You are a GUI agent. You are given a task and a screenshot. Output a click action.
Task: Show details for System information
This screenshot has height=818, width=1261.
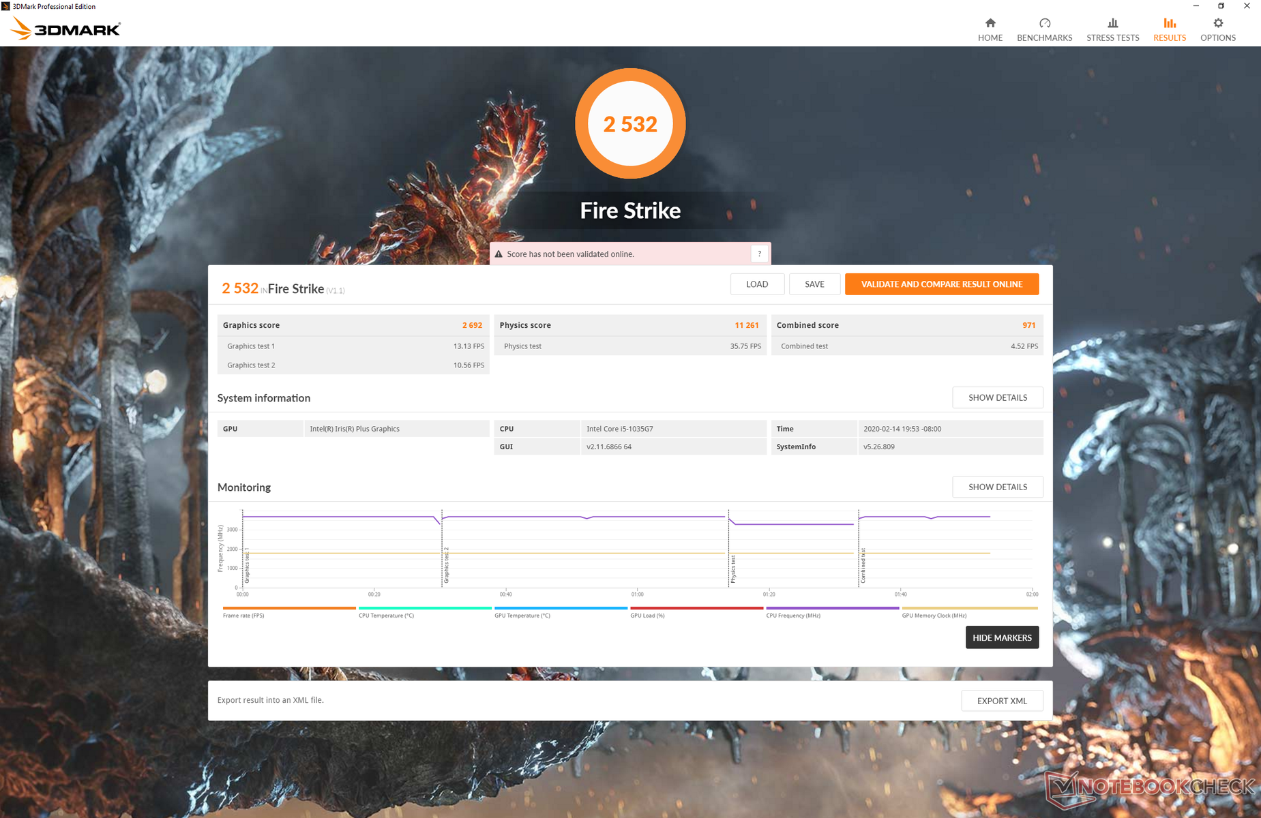click(x=998, y=397)
